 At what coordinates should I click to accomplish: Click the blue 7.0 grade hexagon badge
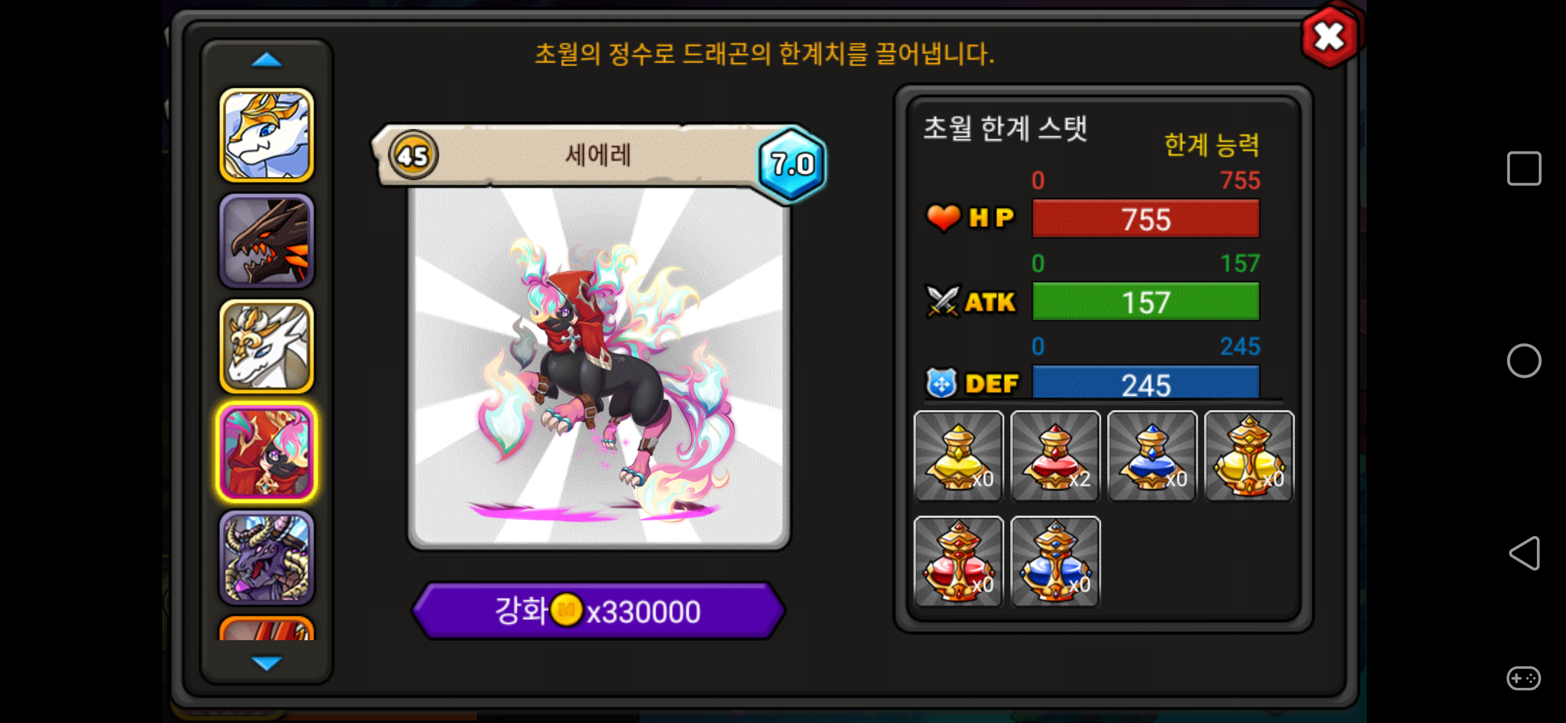(792, 164)
